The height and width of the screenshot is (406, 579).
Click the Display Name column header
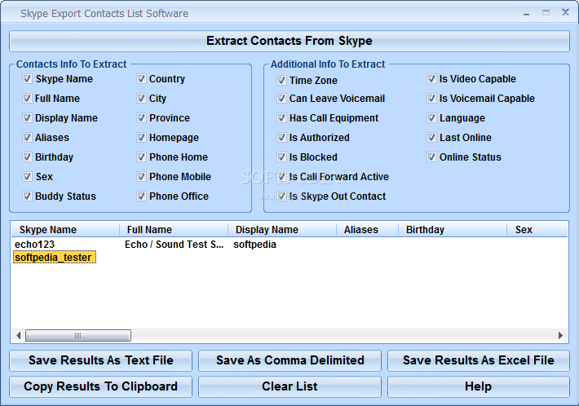click(x=282, y=230)
